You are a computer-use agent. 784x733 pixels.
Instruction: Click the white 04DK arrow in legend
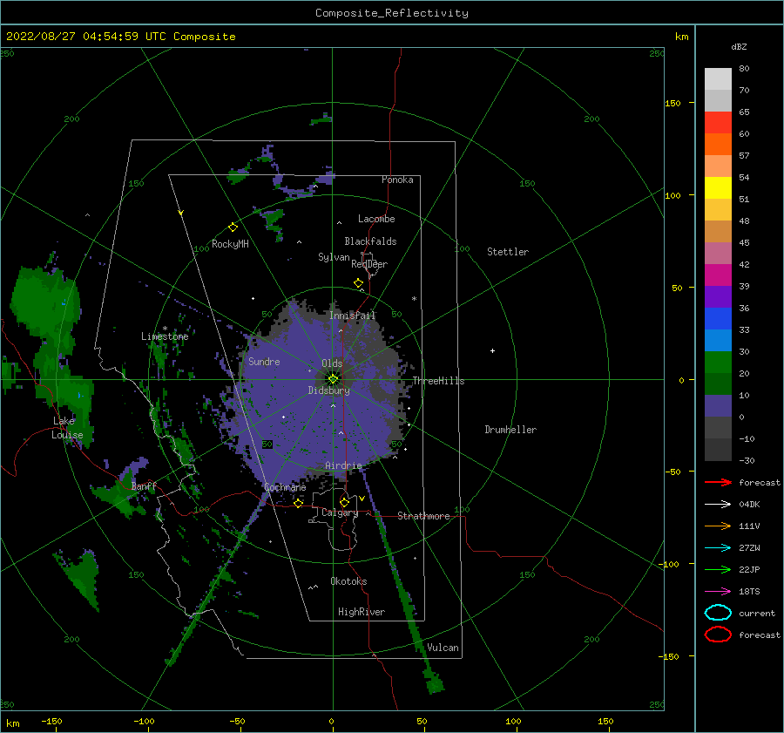pyautogui.click(x=718, y=505)
